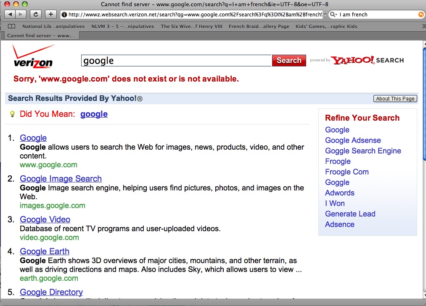
Task: Open 'The Six Wive...f Henry VIII' bookmark
Action: point(191,26)
